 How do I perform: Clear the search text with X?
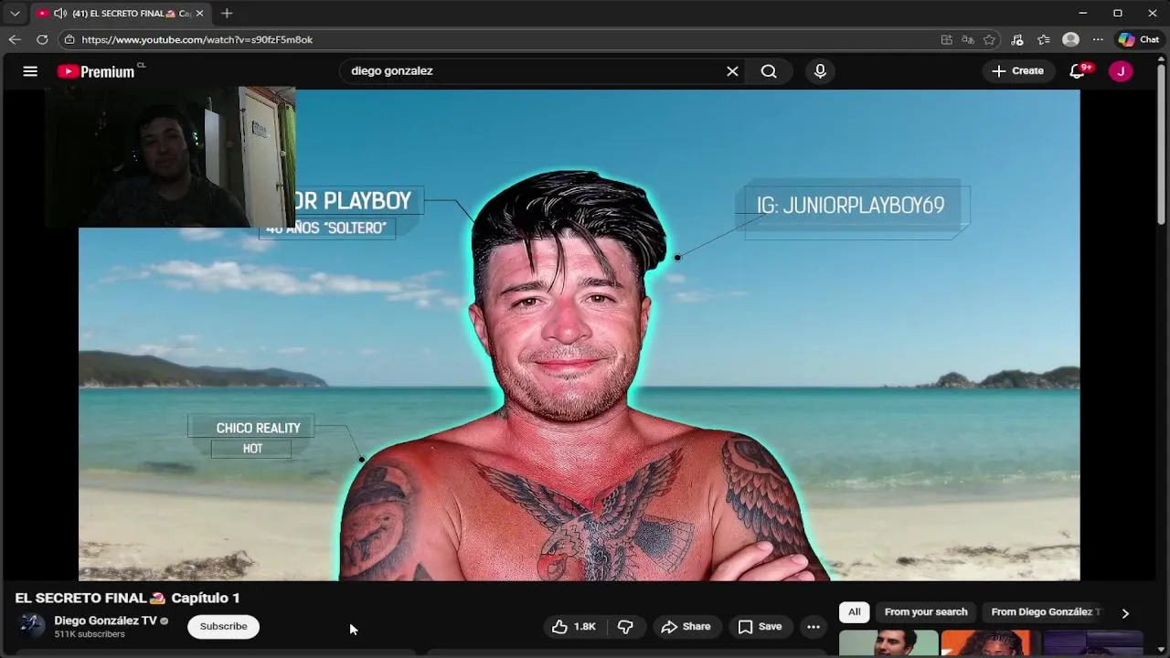tap(732, 71)
